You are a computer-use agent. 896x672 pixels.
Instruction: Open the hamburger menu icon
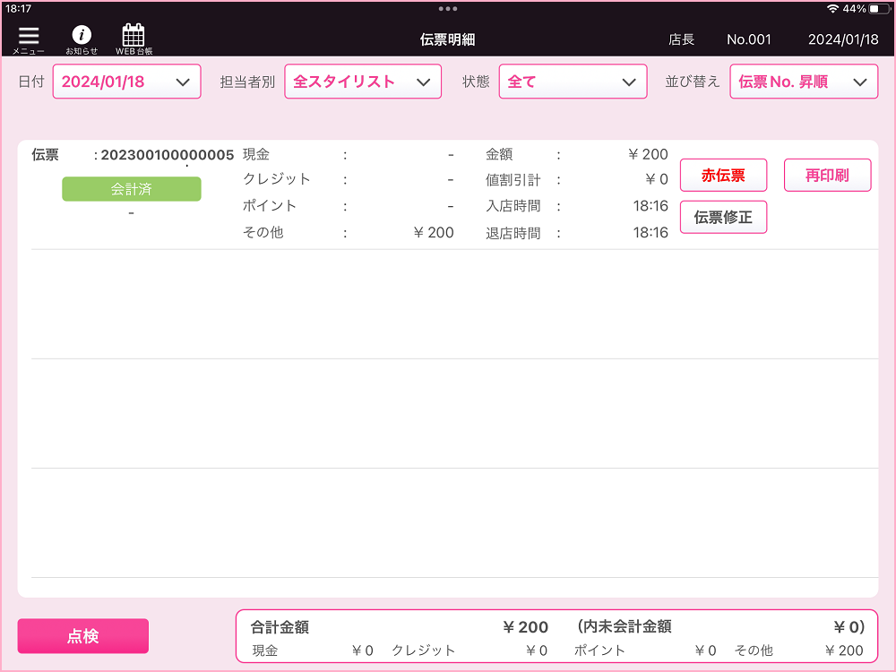pos(29,38)
